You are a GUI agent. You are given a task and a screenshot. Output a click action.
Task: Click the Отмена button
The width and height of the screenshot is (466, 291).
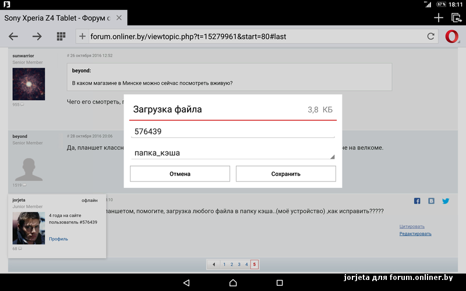[180, 173]
